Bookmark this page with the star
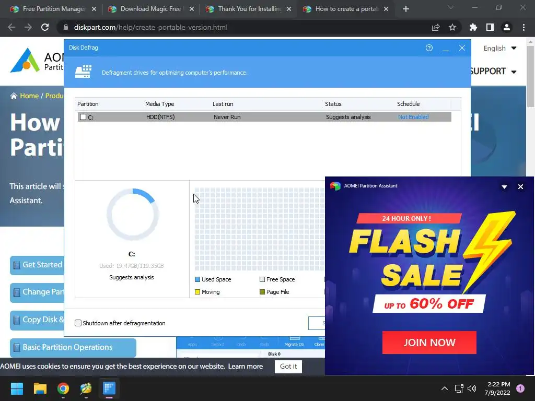 [x=452, y=27]
